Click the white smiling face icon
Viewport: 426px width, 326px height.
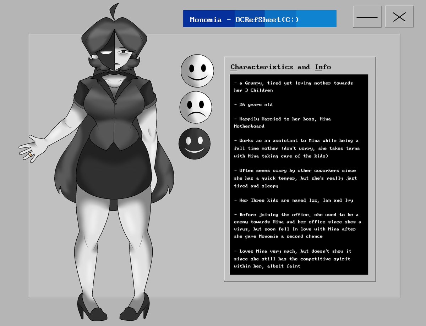click(x=197, y=71)
